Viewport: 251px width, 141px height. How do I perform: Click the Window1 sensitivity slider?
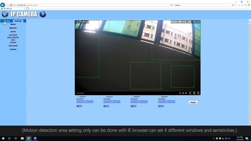pos(85,102)
